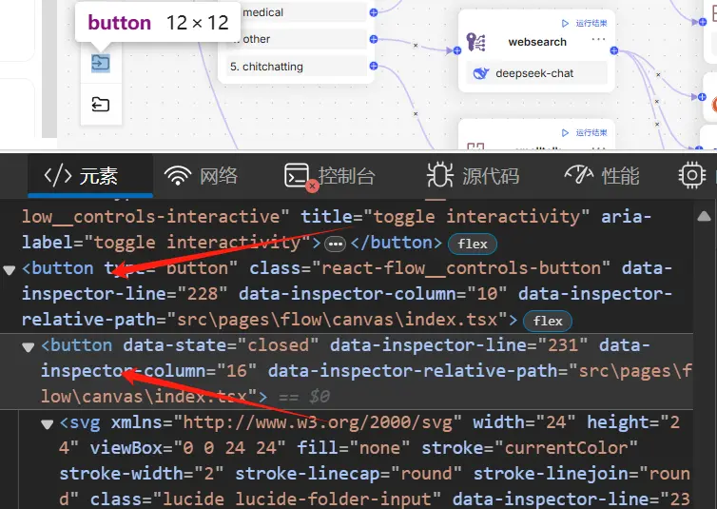Click the DOM panel scroll-up arrow

705,217
